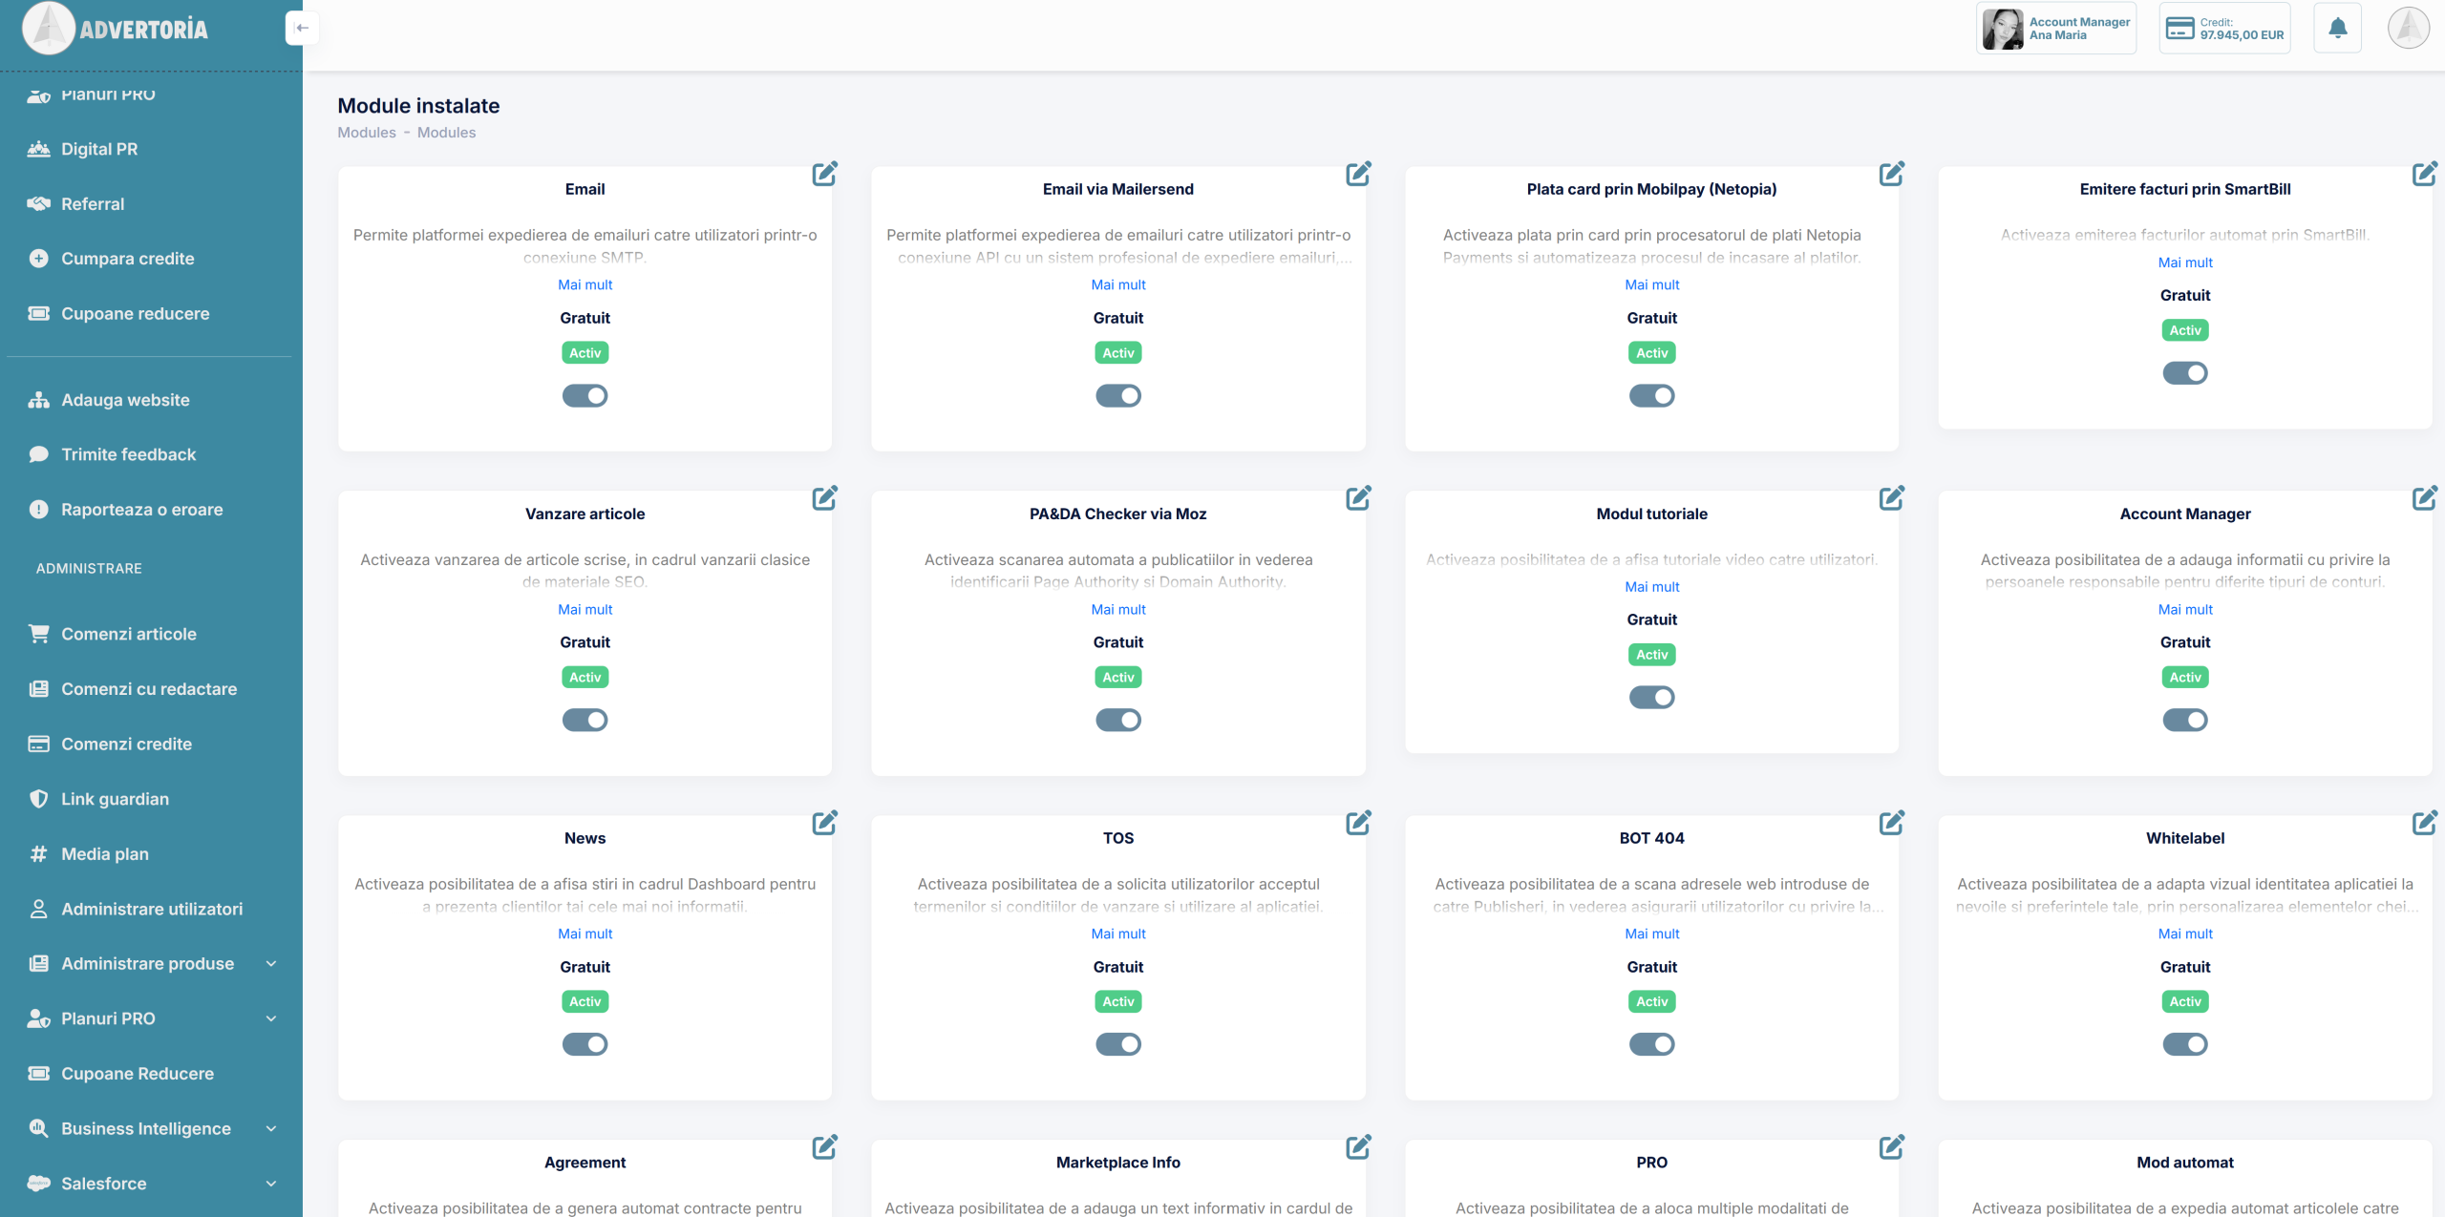Edit the Vanzare articole module

[x=824, y=498]
